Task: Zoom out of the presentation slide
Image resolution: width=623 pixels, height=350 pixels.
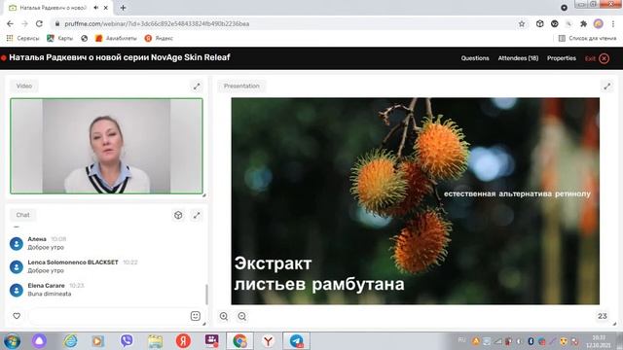Action: pyautogui.click(x=242, y=316)
